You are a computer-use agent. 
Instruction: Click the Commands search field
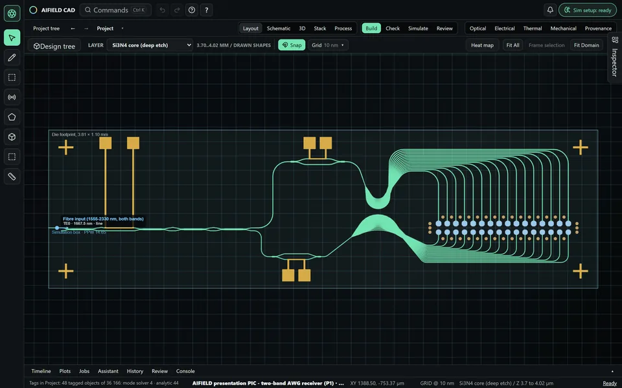(x=116, y=10)
